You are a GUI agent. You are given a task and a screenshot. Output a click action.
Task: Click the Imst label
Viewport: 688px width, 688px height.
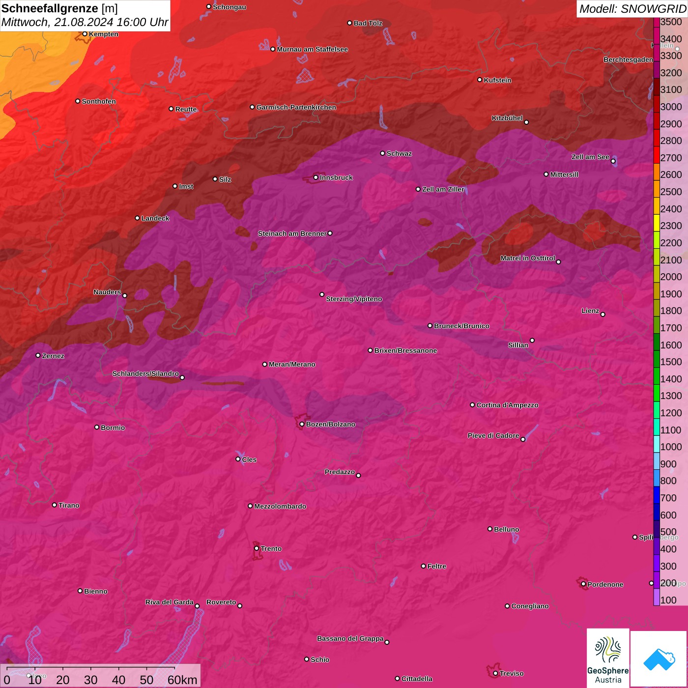pos(186,186)
